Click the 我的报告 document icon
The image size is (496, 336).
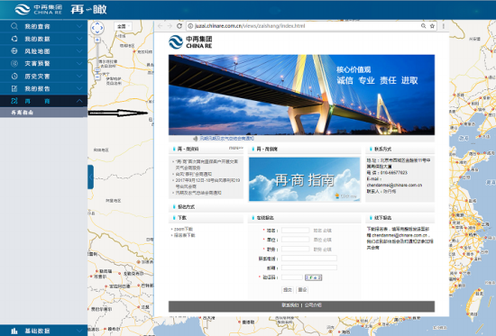14,88
